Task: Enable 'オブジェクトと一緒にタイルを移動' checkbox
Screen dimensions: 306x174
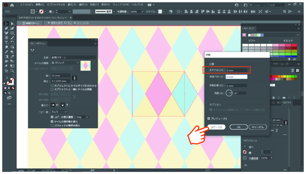Action: [x=52, y=89]
